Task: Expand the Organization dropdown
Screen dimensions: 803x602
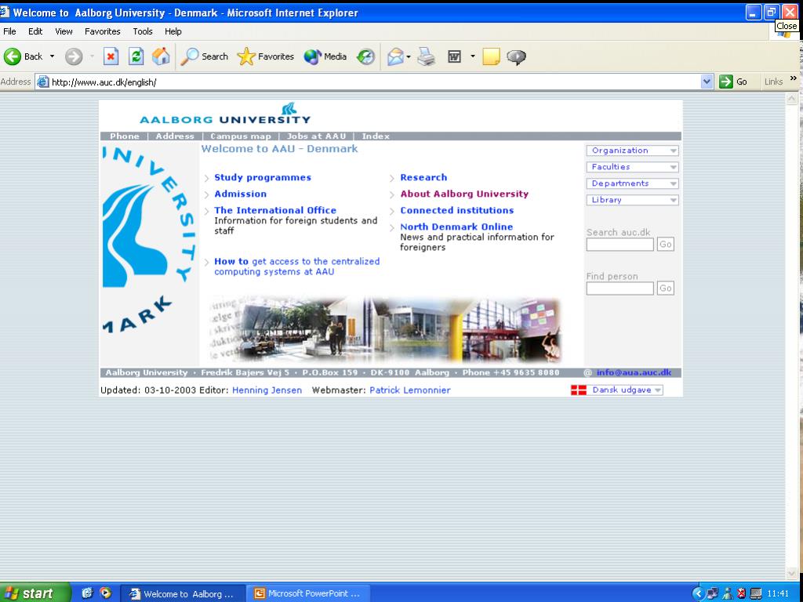Action: 633,150
